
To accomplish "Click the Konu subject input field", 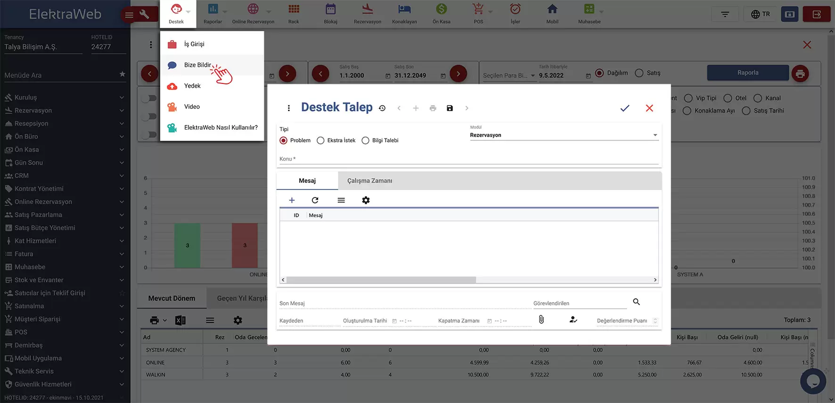I will click(469, 159).
